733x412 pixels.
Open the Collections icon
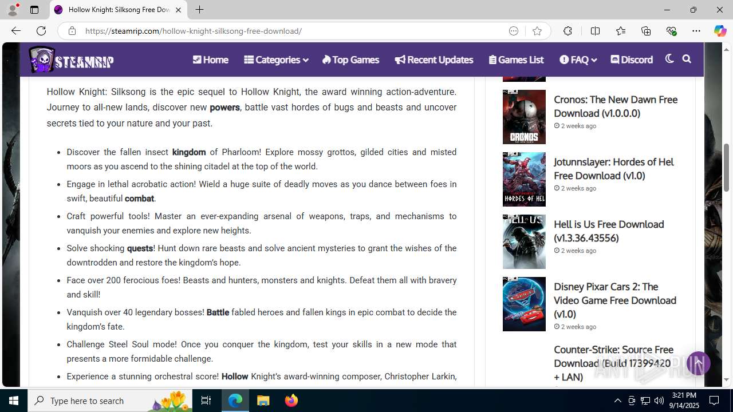646,31
